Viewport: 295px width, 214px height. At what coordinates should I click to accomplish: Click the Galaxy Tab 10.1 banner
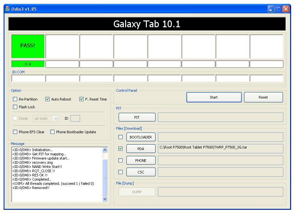(147, 24)
